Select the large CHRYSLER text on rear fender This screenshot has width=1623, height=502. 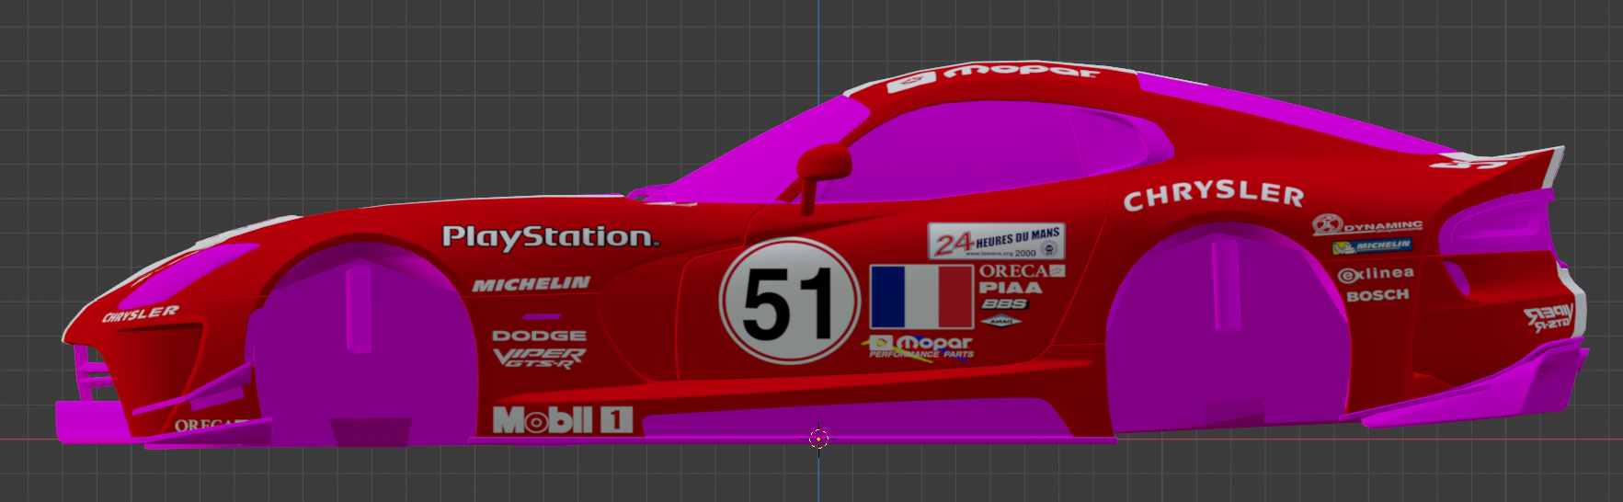coord(1213,195)
